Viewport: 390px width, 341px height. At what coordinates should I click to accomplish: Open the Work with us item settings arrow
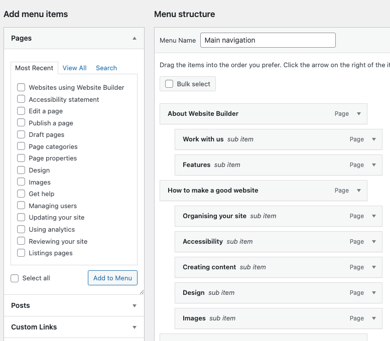(x=373, y=139)
